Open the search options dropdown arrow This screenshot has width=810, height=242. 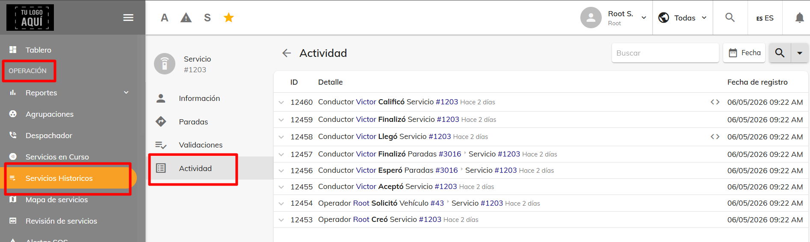tap(800, 53)
